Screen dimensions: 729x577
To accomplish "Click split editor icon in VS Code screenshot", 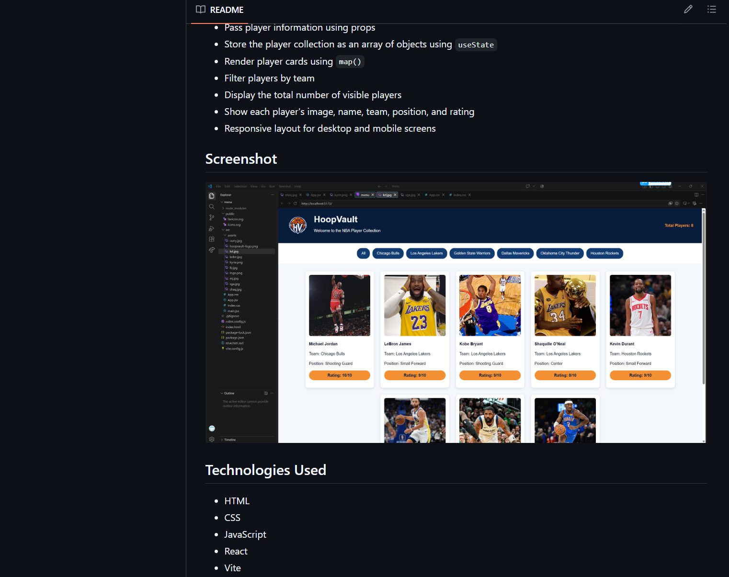I will pos(696,195).
